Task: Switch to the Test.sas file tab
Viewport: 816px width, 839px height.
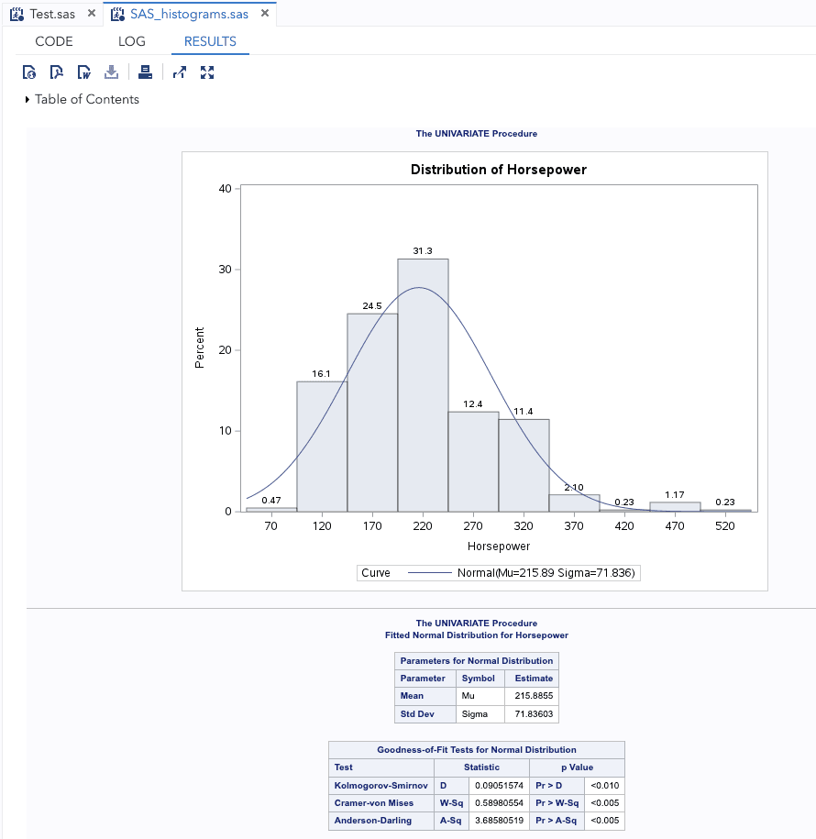Action: click(52, 15)
